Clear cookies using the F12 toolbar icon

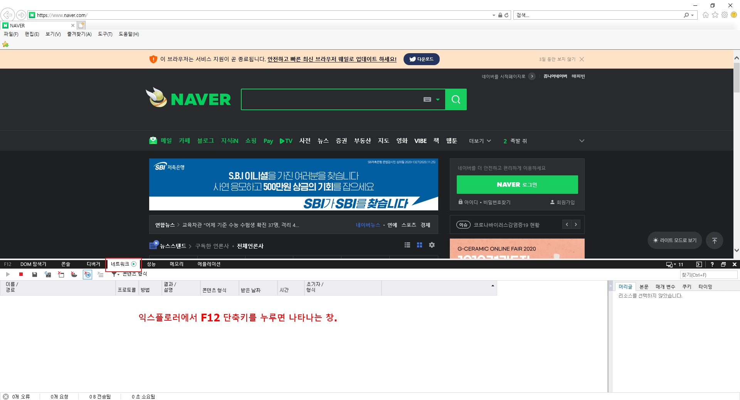pos(74,274)
